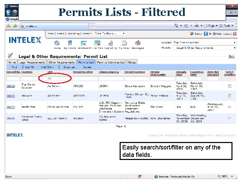Expand the Module dropdown

[x=235, y=48]
